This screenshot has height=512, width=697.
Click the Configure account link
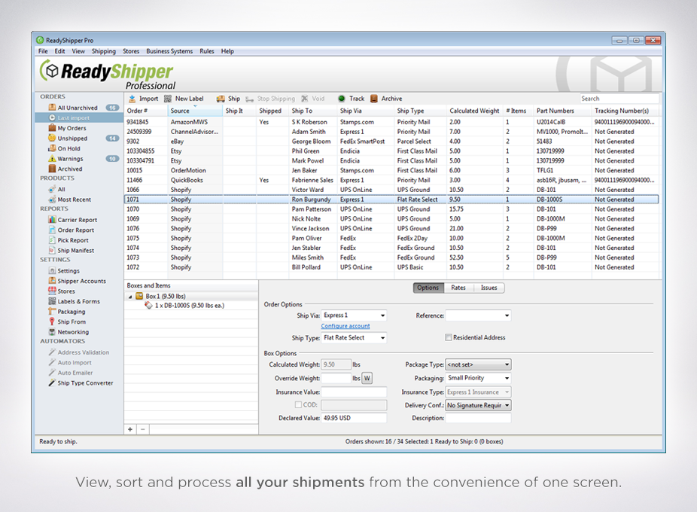click(x=345, y=326)
